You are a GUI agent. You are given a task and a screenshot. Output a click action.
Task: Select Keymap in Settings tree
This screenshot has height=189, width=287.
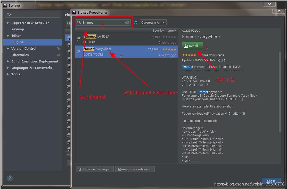click(x=18, y=29)
